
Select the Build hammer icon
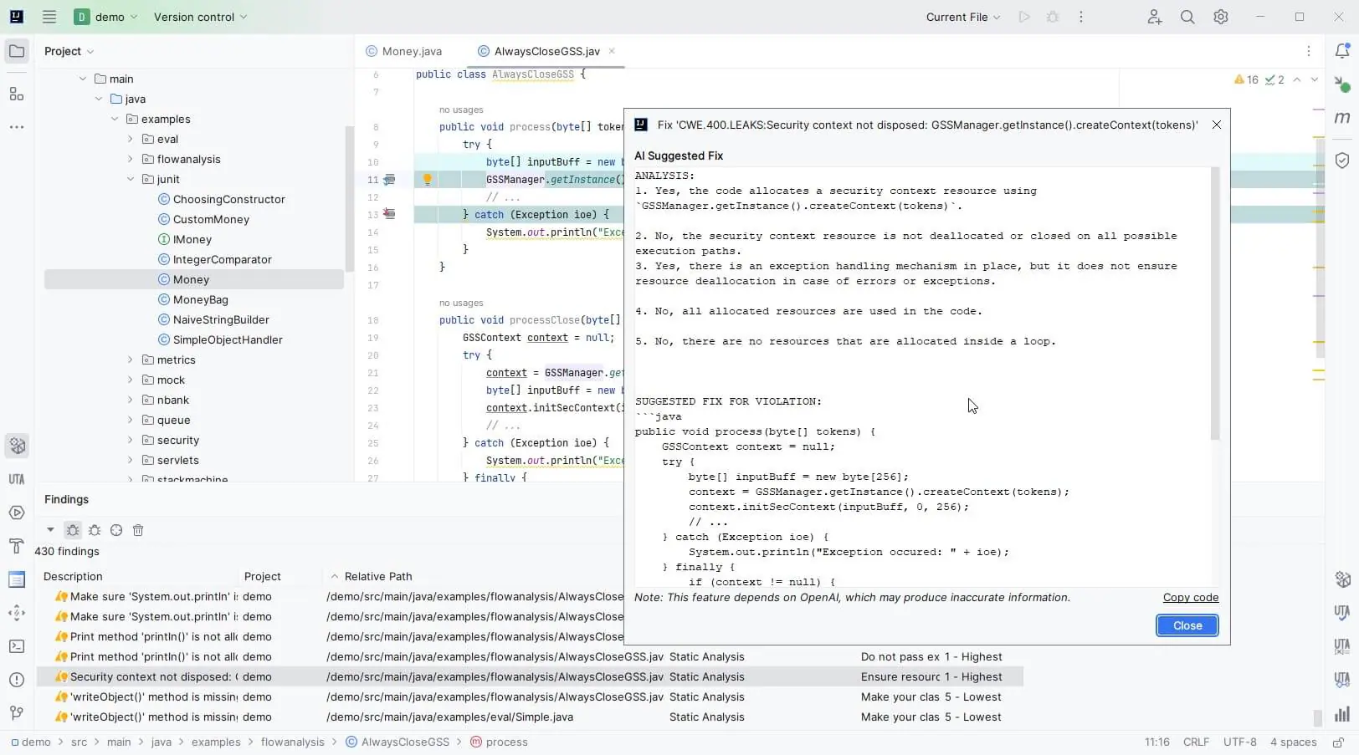tap(17, 546)
